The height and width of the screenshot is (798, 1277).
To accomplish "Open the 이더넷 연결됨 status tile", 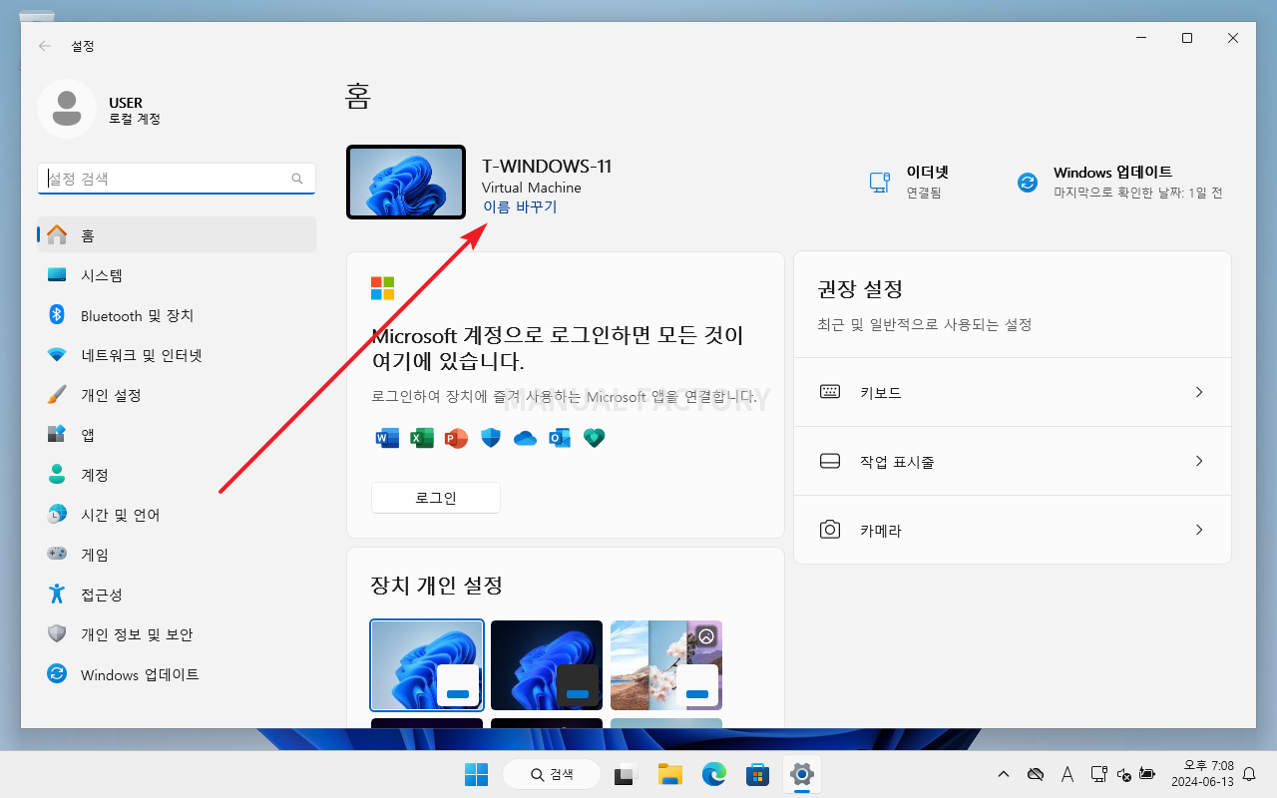I will click(x=910, y=182).
